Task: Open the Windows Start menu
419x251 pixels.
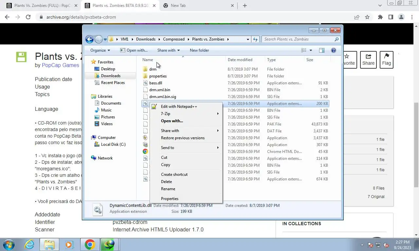Action: coord(9,244)
